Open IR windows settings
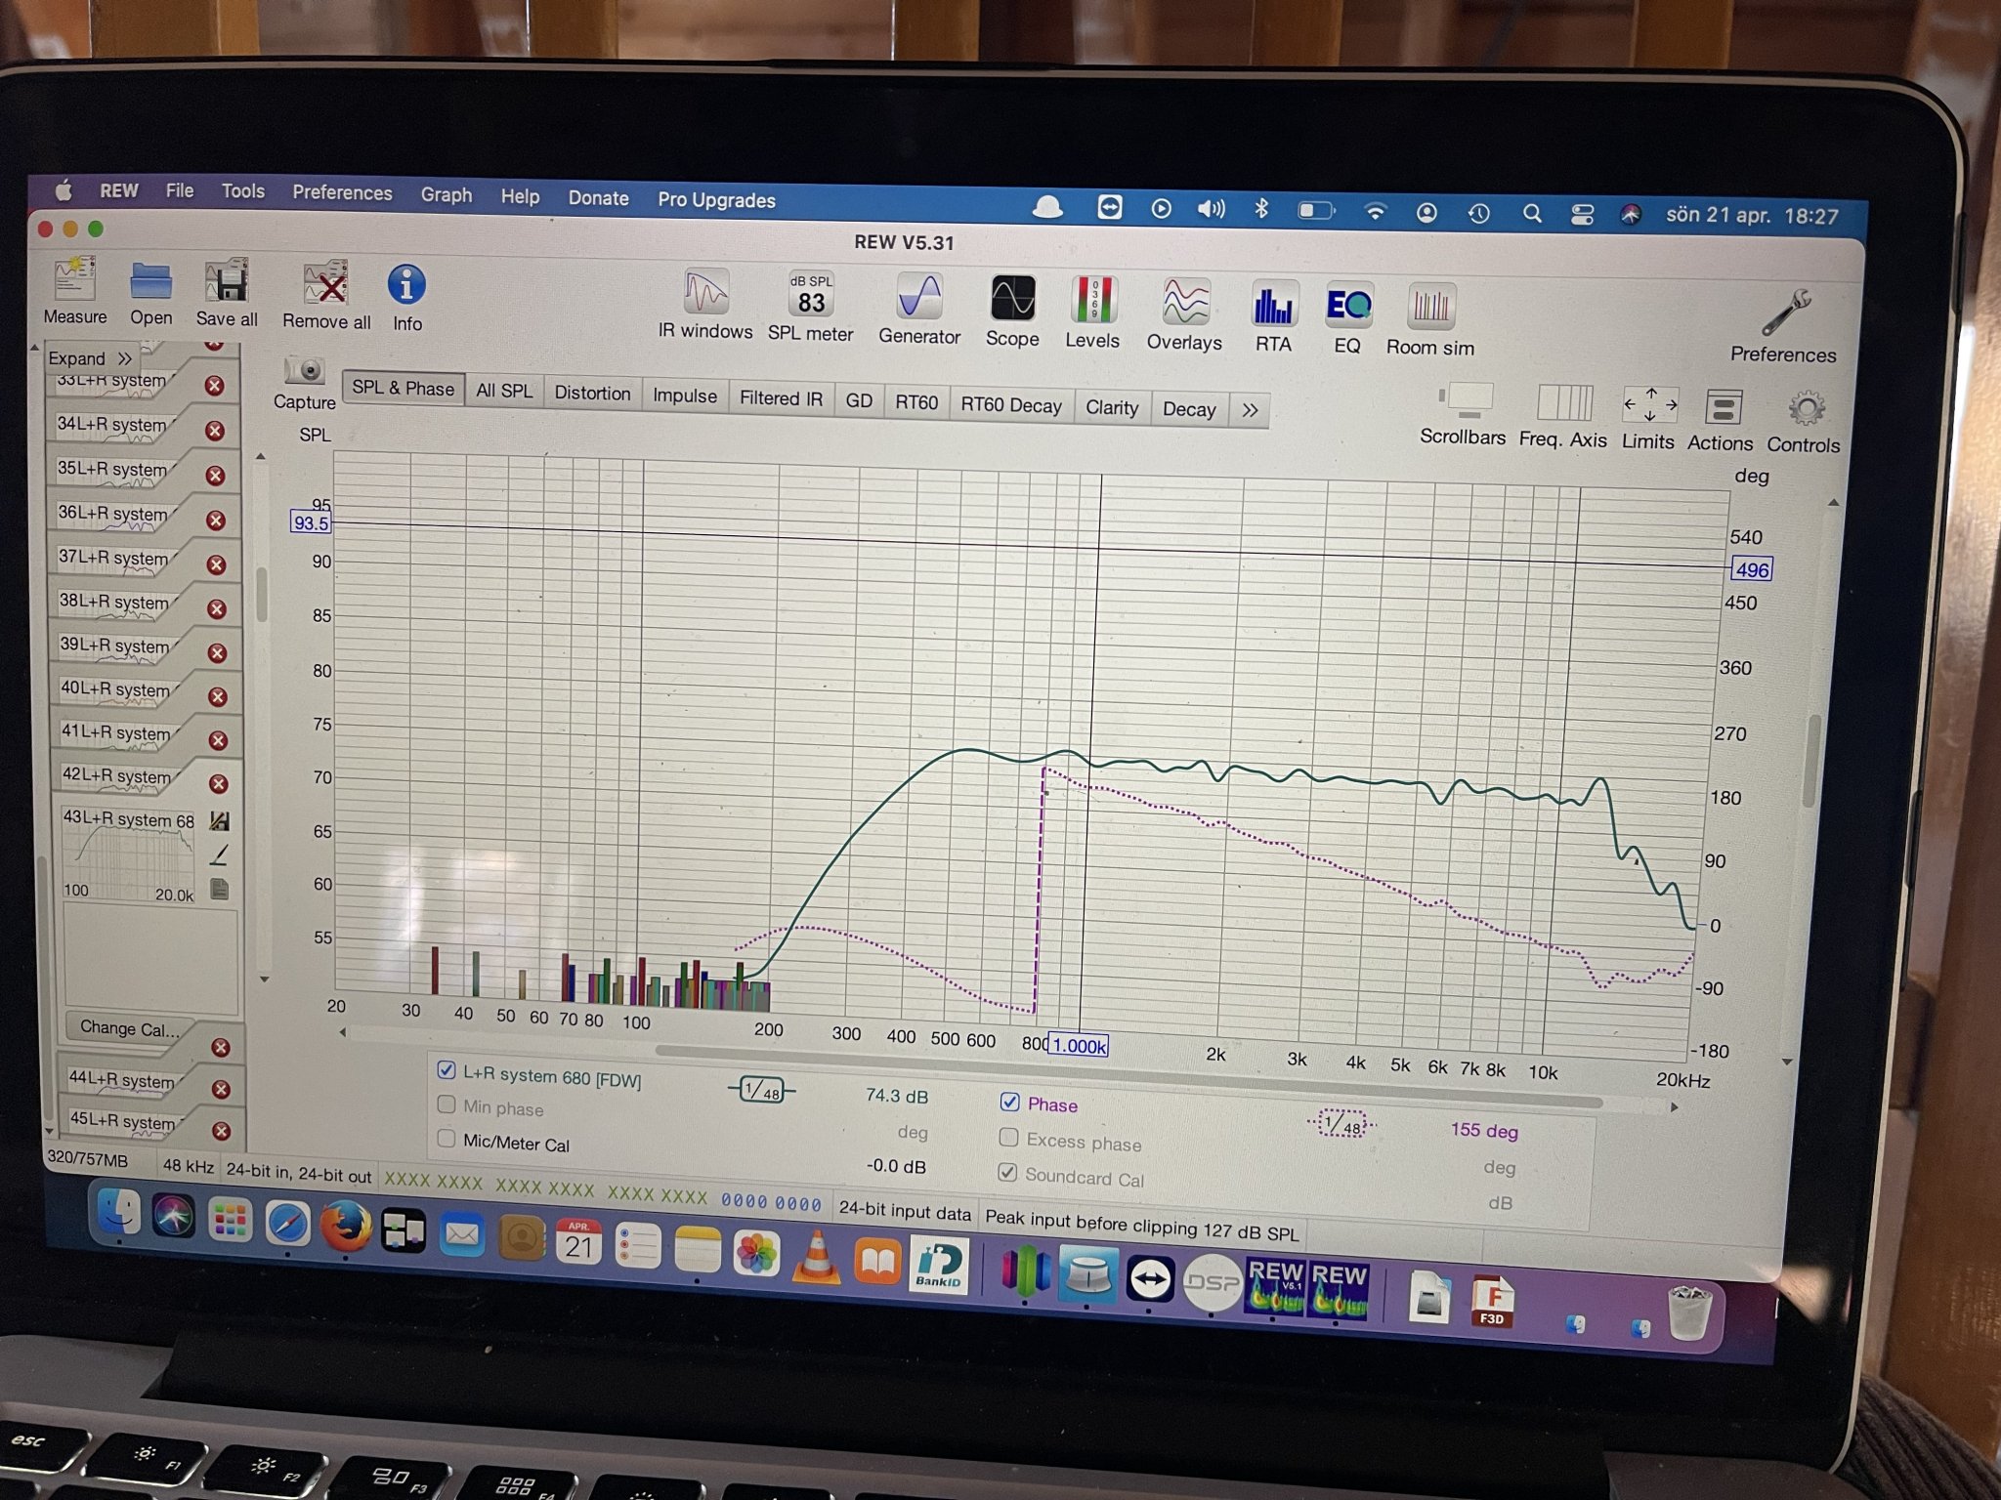Viewport: 2001px width, 1500px height. click(705, 304)
